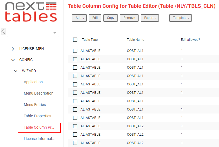Click the Remove button
The image size is (219, 147).
tap(129, 18)
